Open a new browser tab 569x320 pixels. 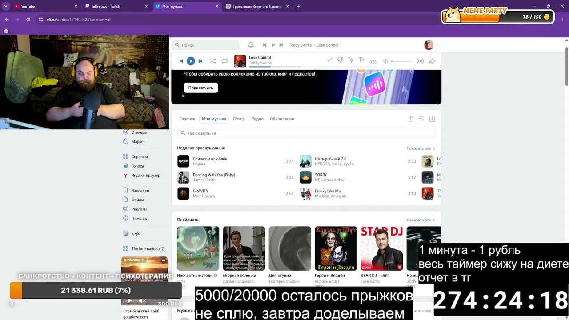click(298, 6)
